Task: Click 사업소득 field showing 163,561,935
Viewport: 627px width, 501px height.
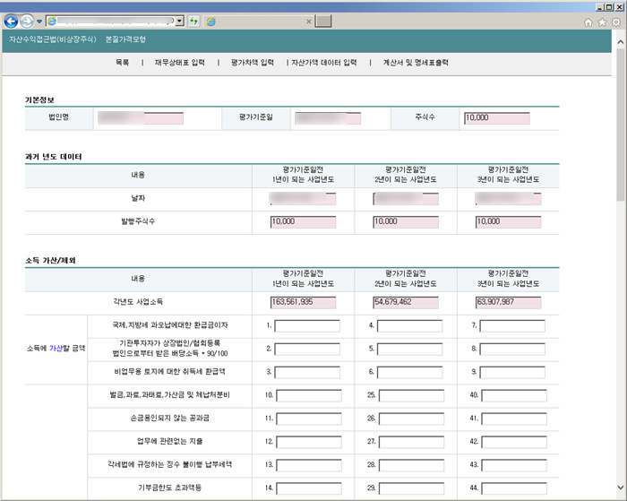Action: point(303,302)
